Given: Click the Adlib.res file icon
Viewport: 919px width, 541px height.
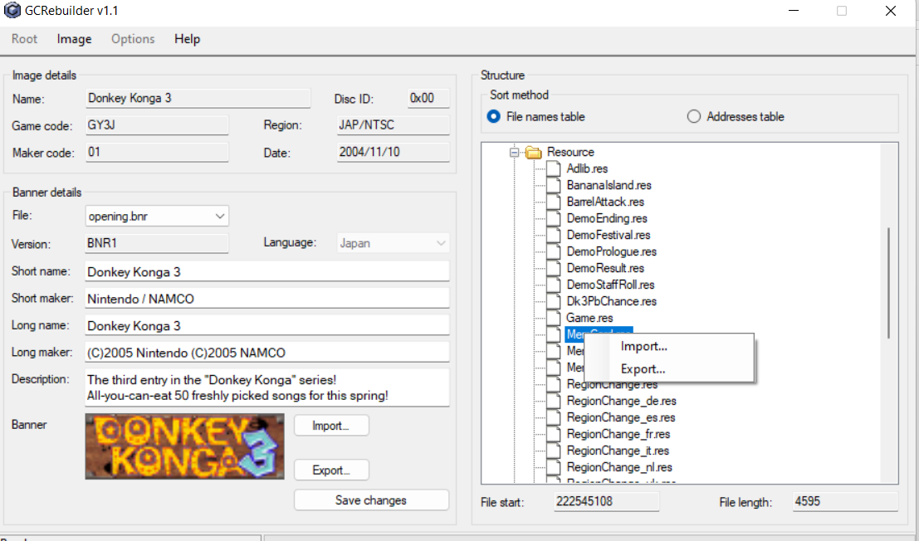Looking at the screenshot, I should click(554, 168).
